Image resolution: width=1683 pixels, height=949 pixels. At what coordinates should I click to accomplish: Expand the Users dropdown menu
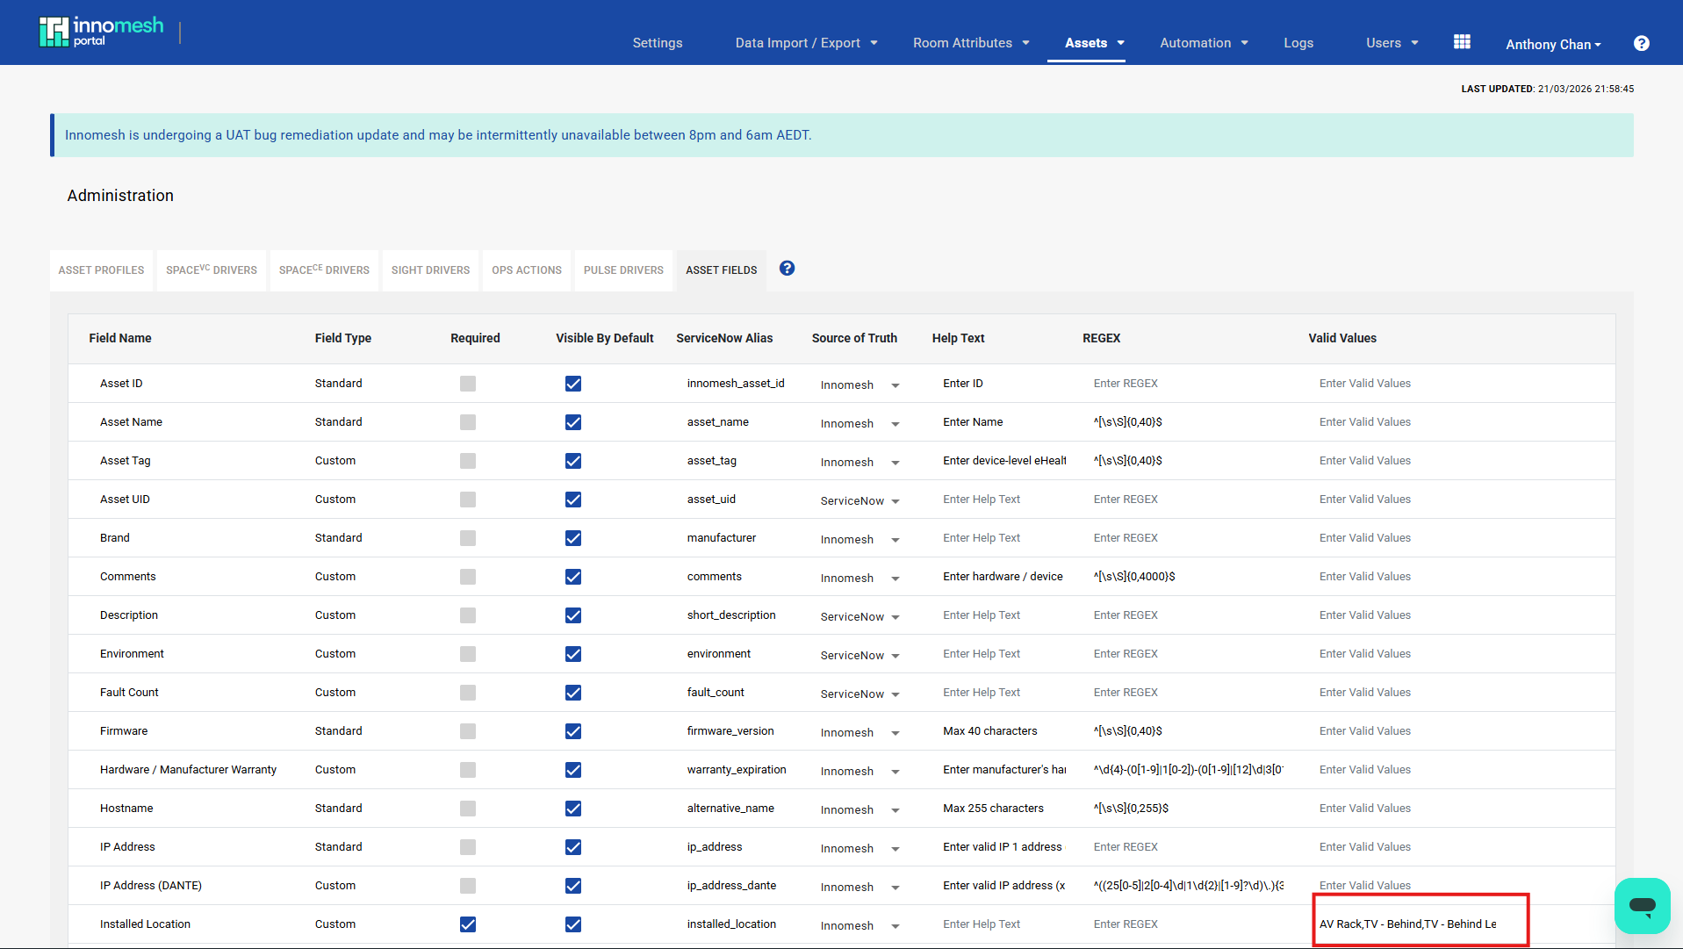coord(1391,42)
